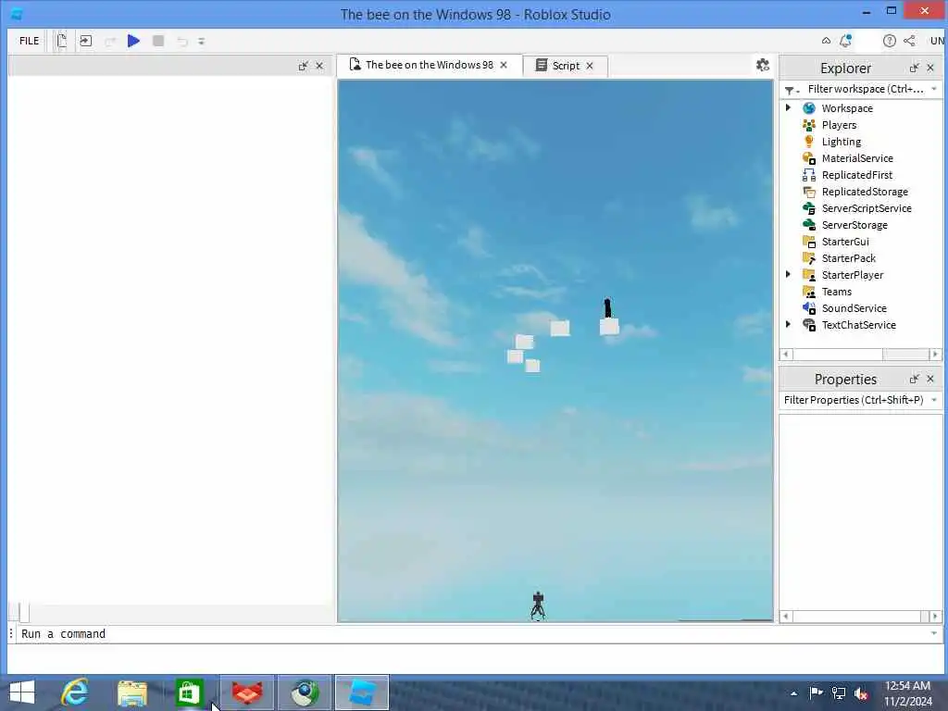This screenshot has height=711, width=948.
Task: Click the Share icon in top bar
Action: click(x=909, y=41)
